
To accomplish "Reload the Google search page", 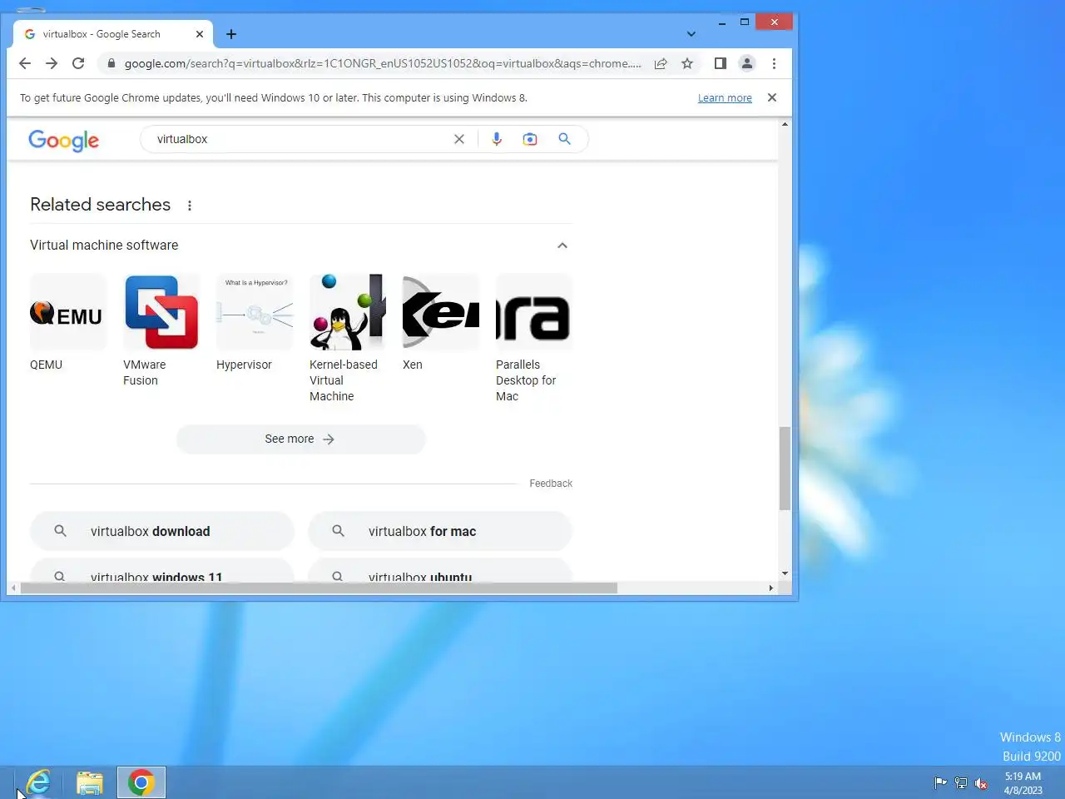I will click(78, 63).
